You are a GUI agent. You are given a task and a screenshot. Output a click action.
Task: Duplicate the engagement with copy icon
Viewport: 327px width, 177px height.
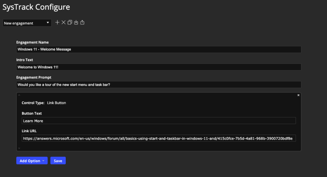[x=70, y=22]
